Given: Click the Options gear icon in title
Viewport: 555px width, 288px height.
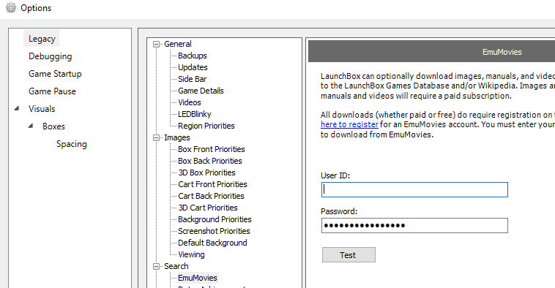Looking at the screenshot, I should [11, 7].
